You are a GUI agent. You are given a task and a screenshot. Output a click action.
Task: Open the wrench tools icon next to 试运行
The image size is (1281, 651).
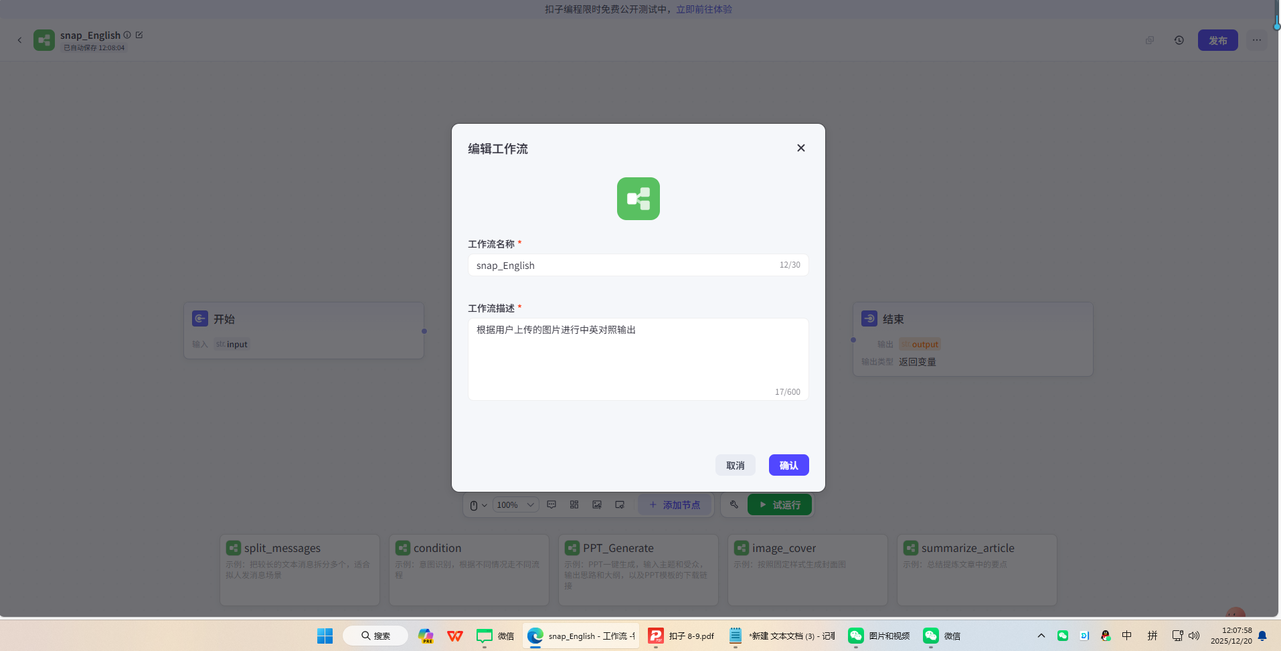(x=734, y=504)
